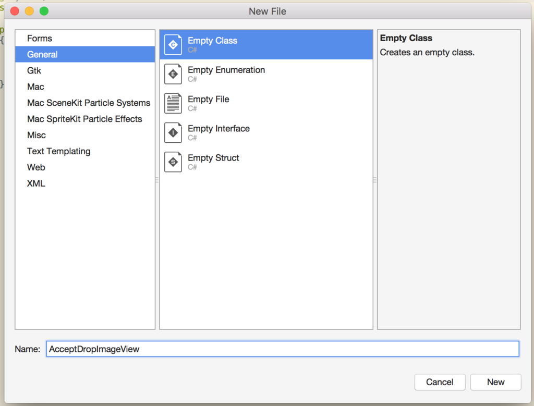This screenshot has height=406, width=534.
Task: Click the bold Empty Class heading in description pane
Action: pyautogui.click(x=406, y=38)
